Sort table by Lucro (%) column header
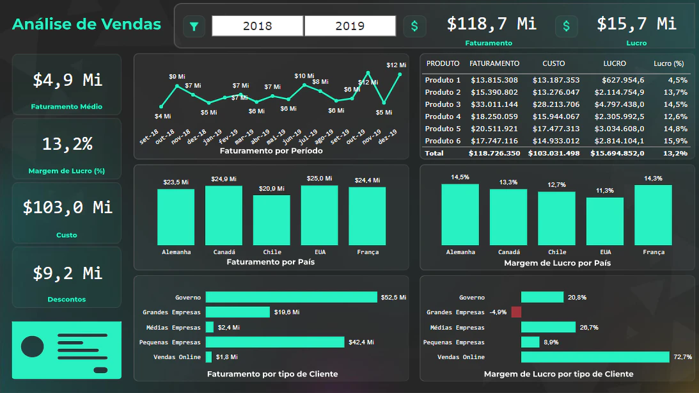Image resolution: width=699 pixels, height=393 pixels. point(669,63)
